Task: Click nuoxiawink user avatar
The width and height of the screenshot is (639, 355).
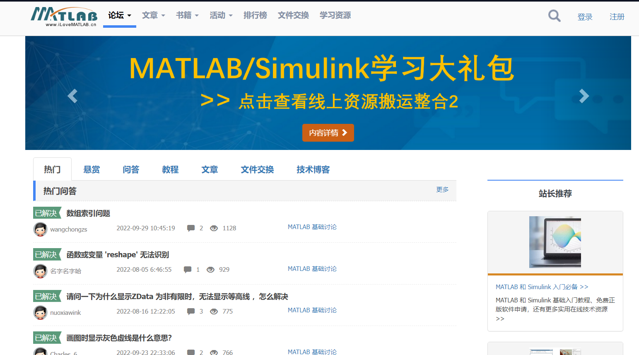Action: 40,312
